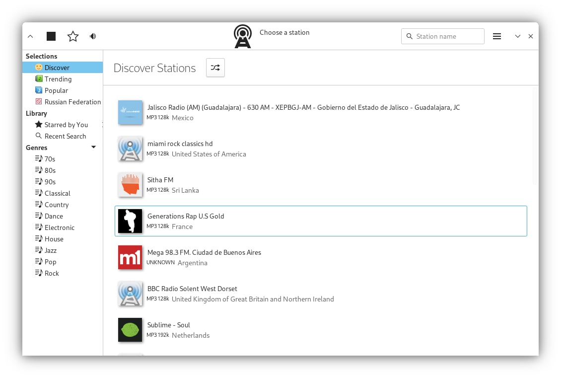Select the Jazz genre
The width and height of the screenshot is (561, 378).
pyautogui.click(x=51, y=250)
